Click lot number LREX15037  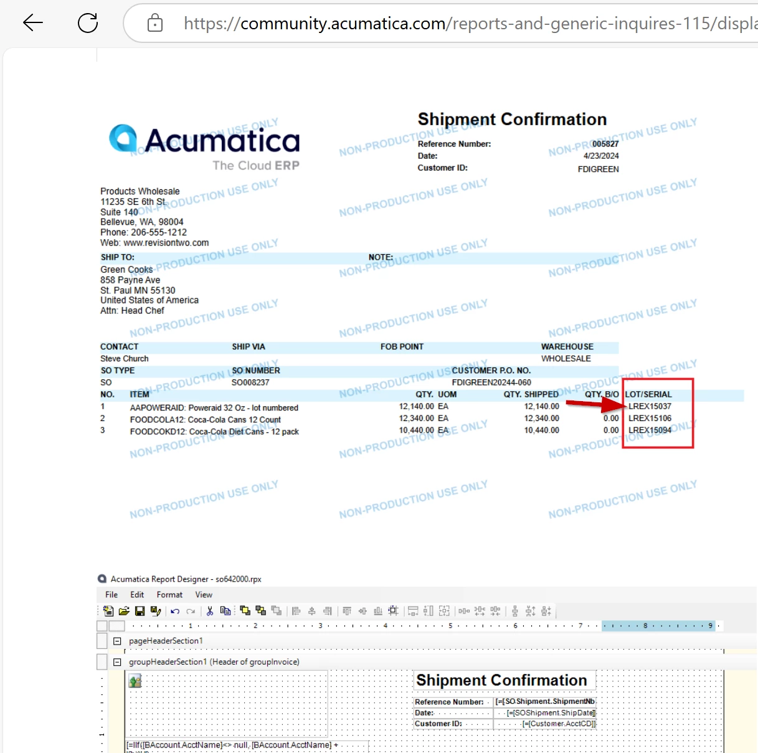pos(650,406)
